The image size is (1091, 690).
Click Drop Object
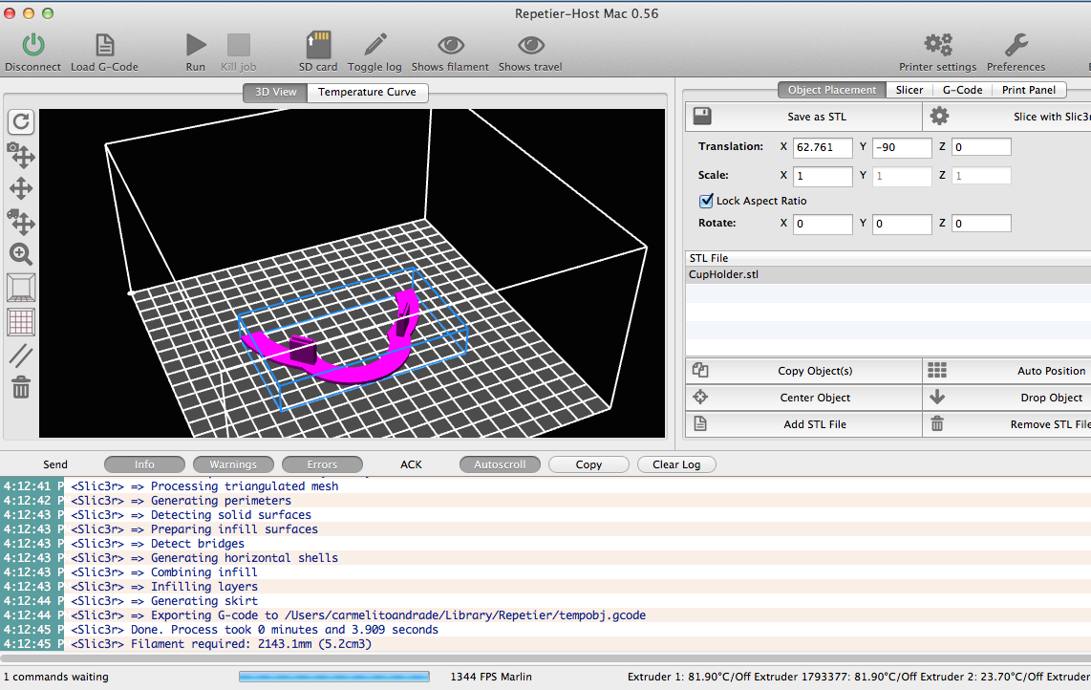pyautogui.click(x=1007, y=398)
